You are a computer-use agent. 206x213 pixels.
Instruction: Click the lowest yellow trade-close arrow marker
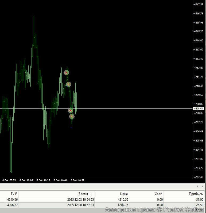click(x=72, y=116)
